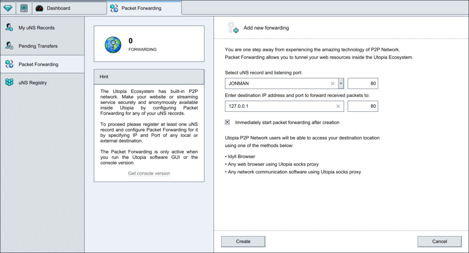
Task: Open Pending Transfers section
Action: tap(42, 46)
